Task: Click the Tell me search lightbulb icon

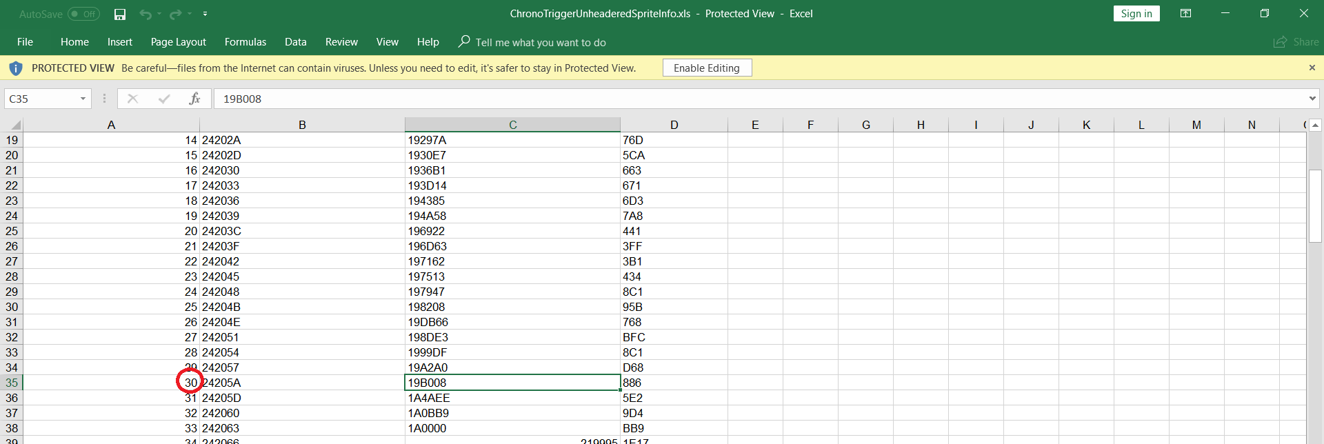Action: tap(464, 41)
